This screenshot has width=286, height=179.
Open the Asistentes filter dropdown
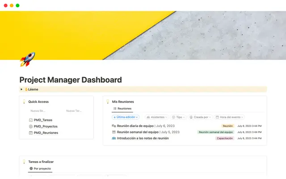click(x=158, y=117)
